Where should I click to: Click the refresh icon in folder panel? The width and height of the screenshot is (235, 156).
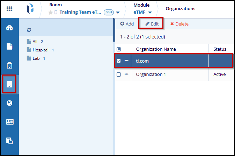pos(29,30)
